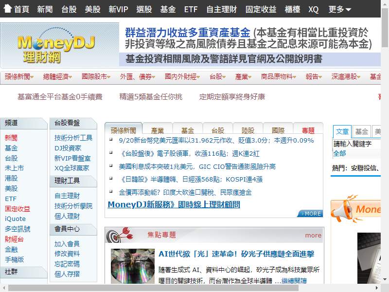Image resolution: width=389 pixels, height=292 pixels.
Task: Click the 焦點專題 more link
Action: [x=313, y=235]
